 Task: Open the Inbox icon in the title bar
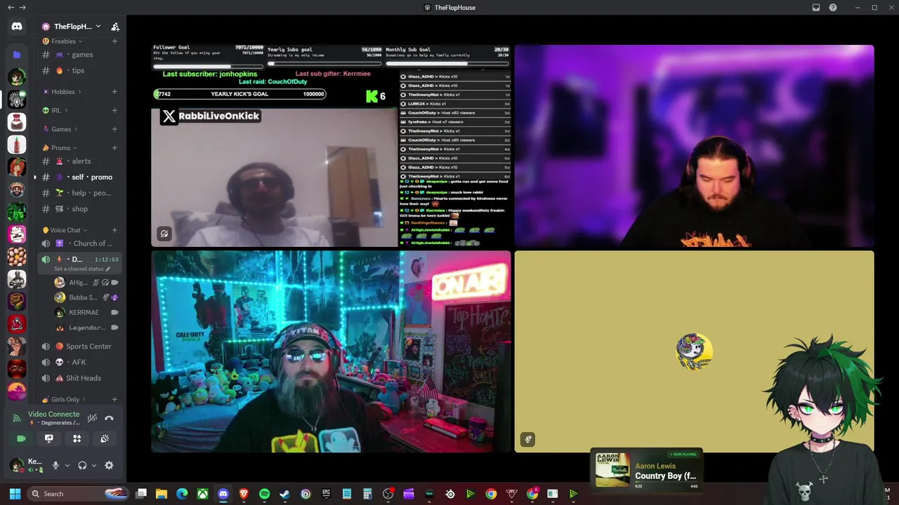(x=816, y=8)
